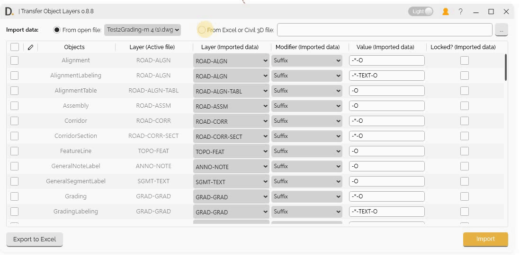Enable Locked checkbox for Grading row
The image size is (520, 255).
tap(465, 196)
